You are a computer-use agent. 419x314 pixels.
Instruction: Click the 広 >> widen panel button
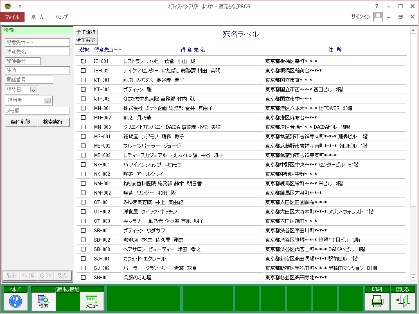click(x=45, y=275)
